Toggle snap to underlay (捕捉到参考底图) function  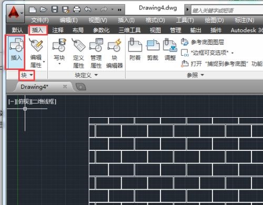(222, 64)
